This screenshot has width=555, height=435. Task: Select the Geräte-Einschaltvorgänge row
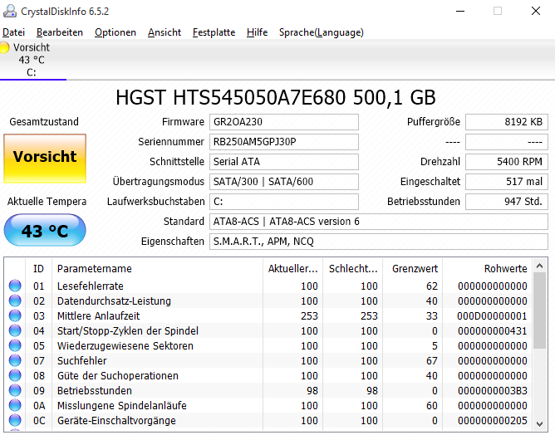tap(268, 420)
